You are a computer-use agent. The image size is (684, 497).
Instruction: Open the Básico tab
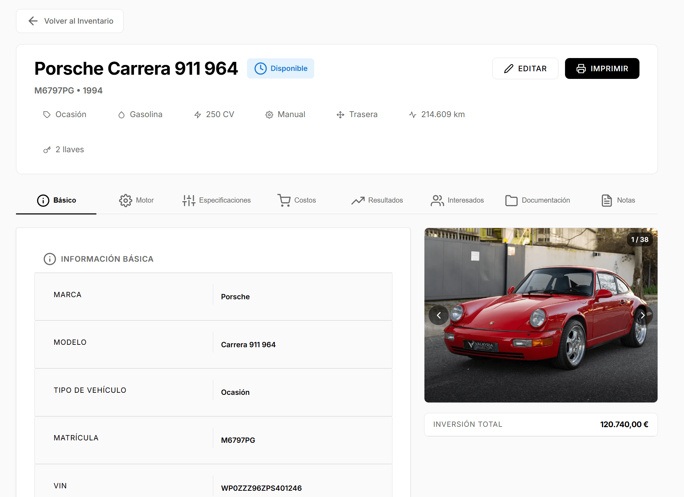(56, 201)
